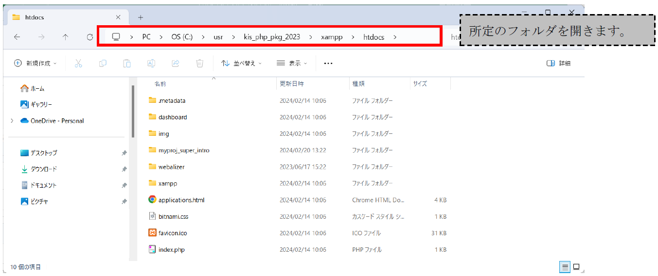Go up one level with Up arrow

pyautogui.click(x=65, y=37)
